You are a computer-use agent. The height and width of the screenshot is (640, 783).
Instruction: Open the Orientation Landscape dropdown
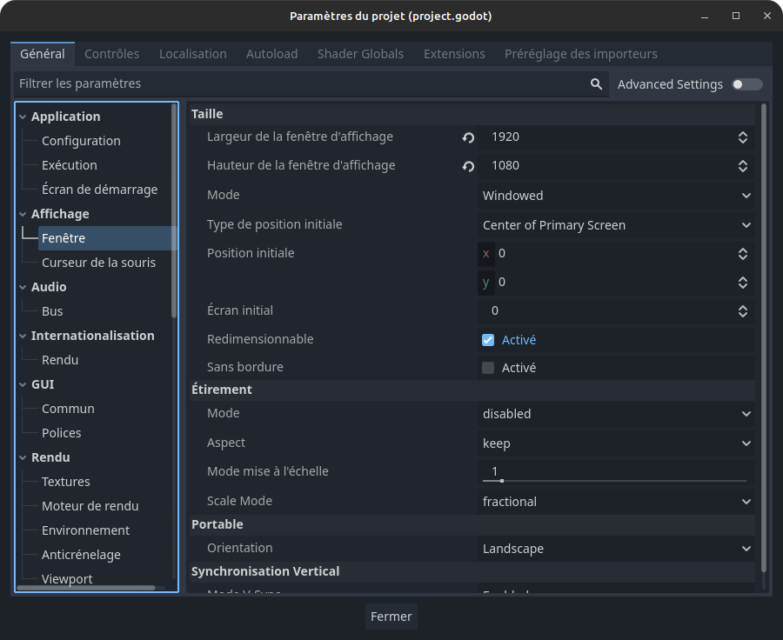[616, 549]
